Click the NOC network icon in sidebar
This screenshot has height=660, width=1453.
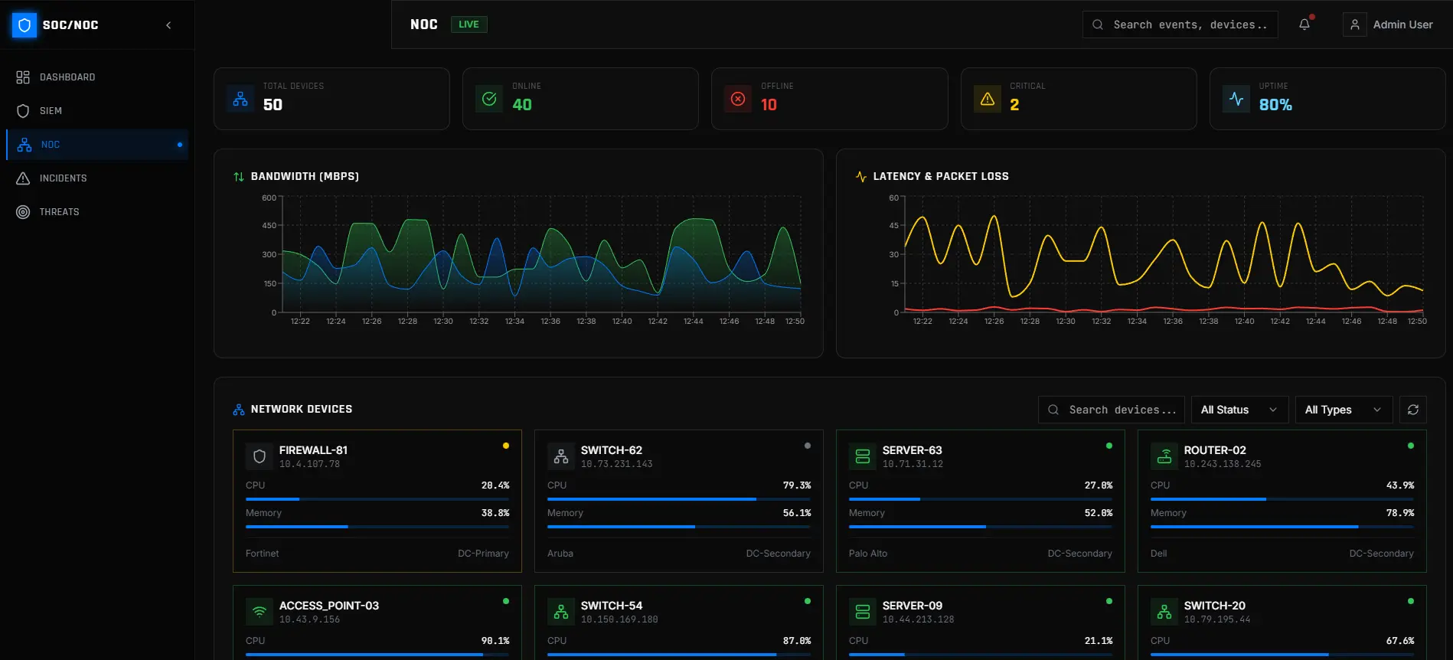pyautogui.click(x=24, y=145)
